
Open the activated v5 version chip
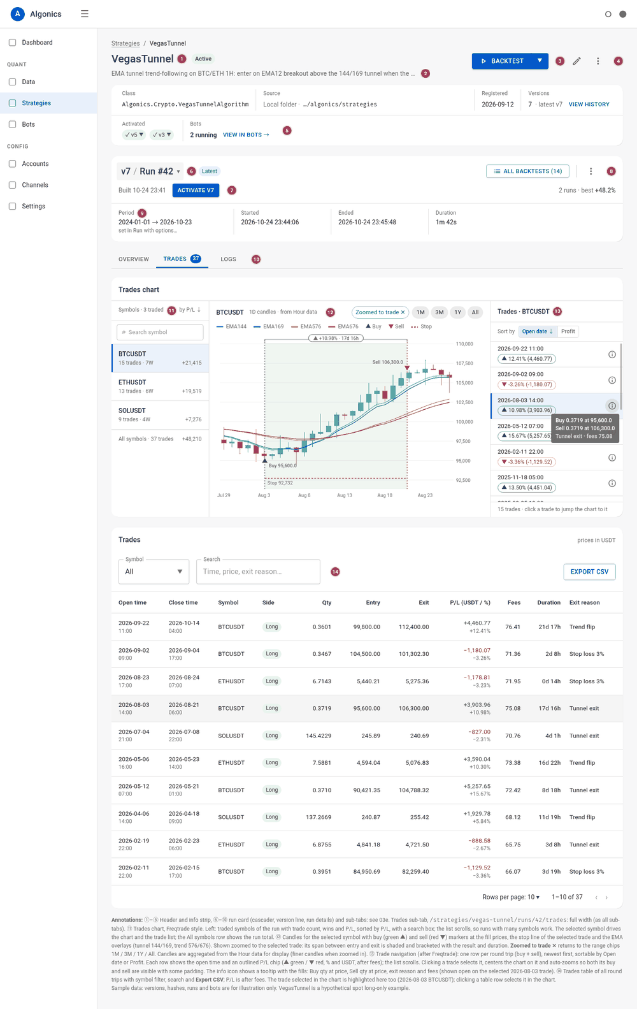tap(134, 135)
